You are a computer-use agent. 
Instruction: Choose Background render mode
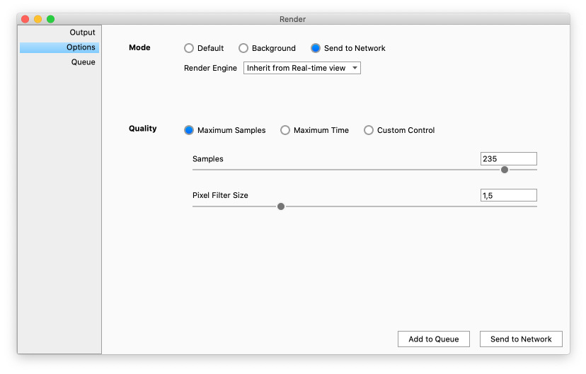243,48
